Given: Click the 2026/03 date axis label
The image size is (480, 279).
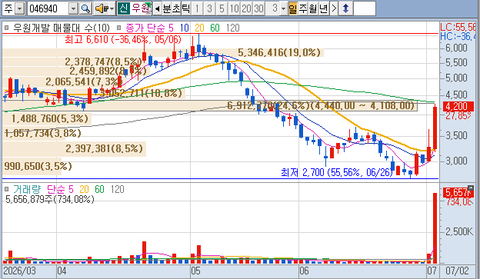Looking at the screenshot, I should (x=19, y=271).
